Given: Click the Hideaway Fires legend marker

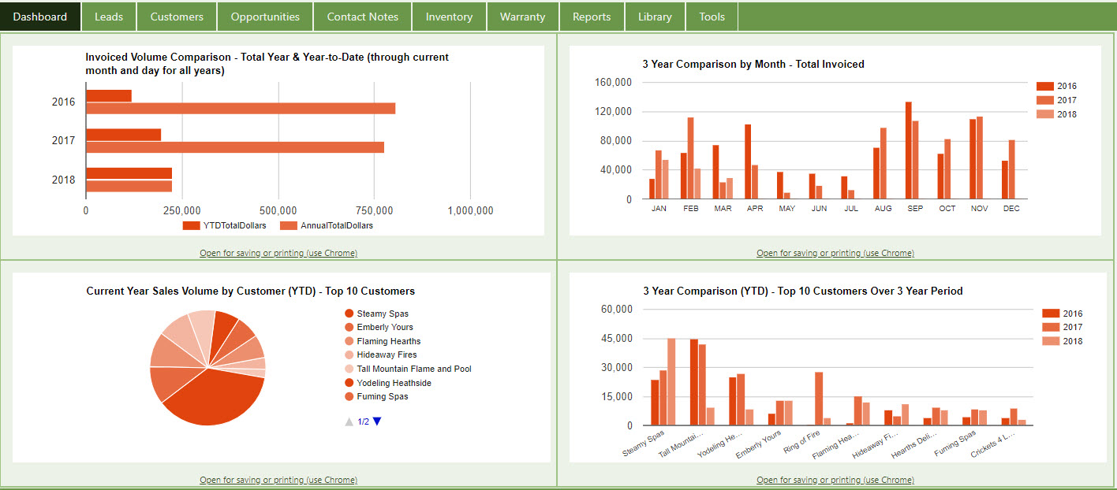Looking at the screenshot, I should coord(349,355).
